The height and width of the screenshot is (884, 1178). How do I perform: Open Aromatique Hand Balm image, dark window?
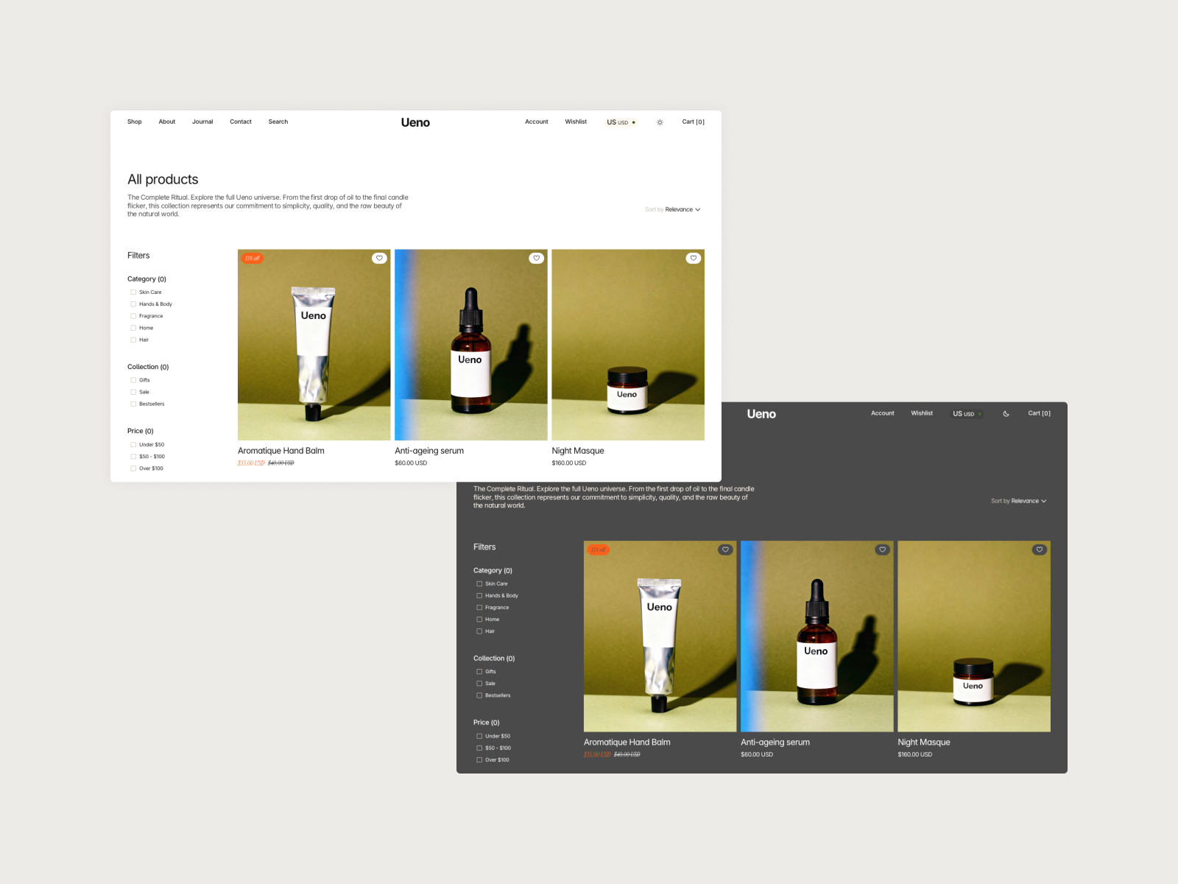point(660,636)
